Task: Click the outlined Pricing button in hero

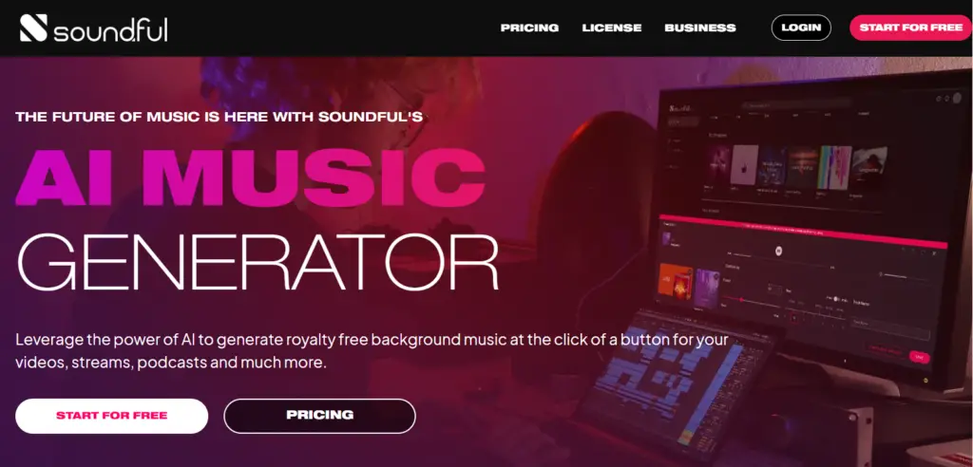Action: click(x=319, y=416)
